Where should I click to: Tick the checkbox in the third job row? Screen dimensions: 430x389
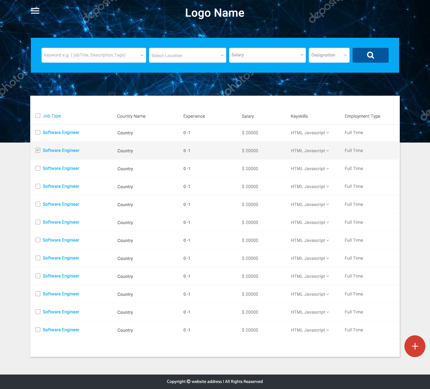[x=38, y=168]
